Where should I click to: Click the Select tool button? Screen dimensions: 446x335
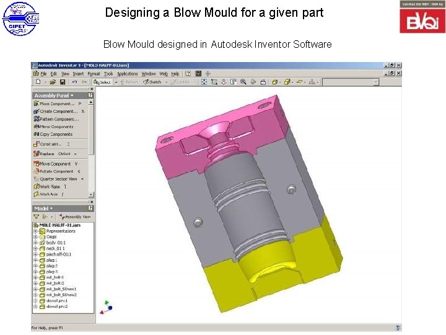[102, 82]
